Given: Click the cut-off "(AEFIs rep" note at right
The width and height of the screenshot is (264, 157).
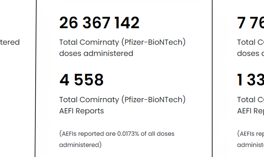Looking at the screenshot, I should click(251, 134).
